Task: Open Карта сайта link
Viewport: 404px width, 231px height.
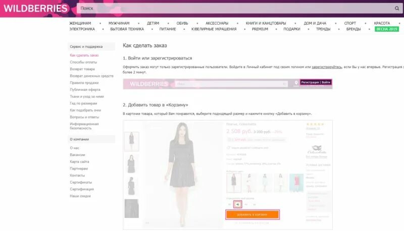Action: click(x=79, y=162)
